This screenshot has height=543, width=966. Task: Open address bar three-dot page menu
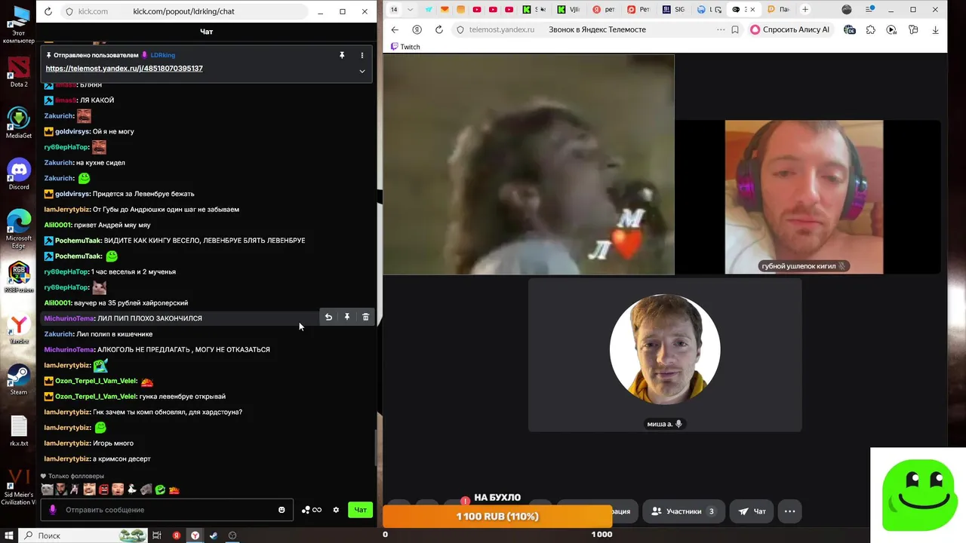click(x=721, y=29)
